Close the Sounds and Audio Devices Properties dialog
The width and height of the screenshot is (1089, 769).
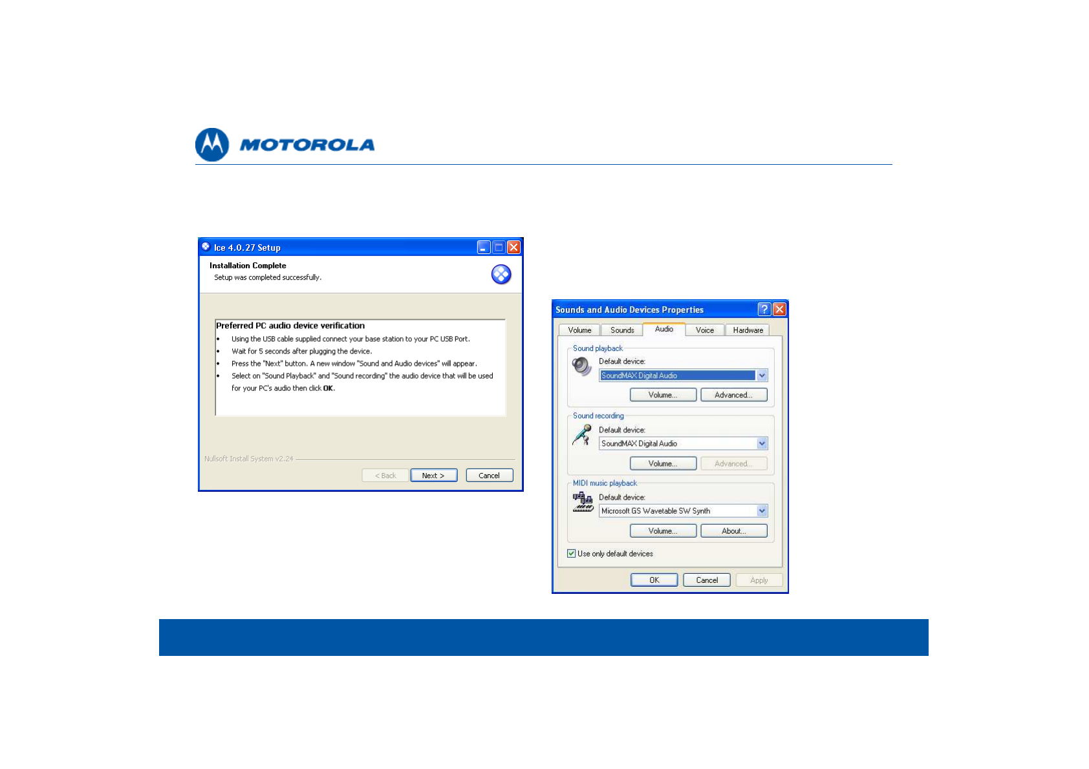(780, 310)
